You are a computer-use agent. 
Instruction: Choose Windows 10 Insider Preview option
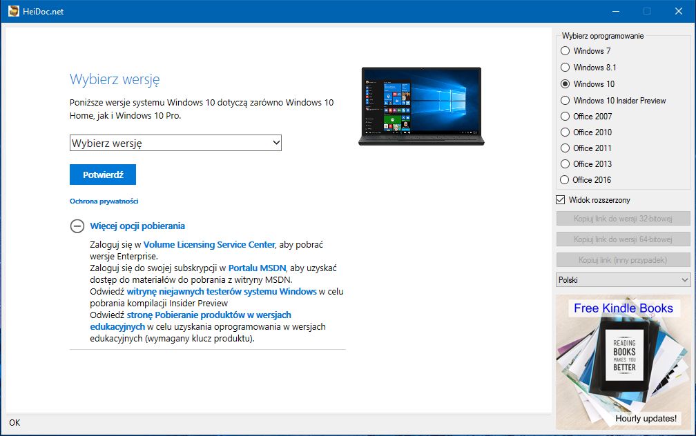[565, 101]
